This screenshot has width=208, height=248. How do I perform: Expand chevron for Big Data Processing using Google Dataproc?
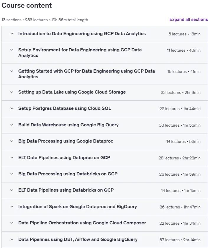pyautogui.click(x=12, y=141)
